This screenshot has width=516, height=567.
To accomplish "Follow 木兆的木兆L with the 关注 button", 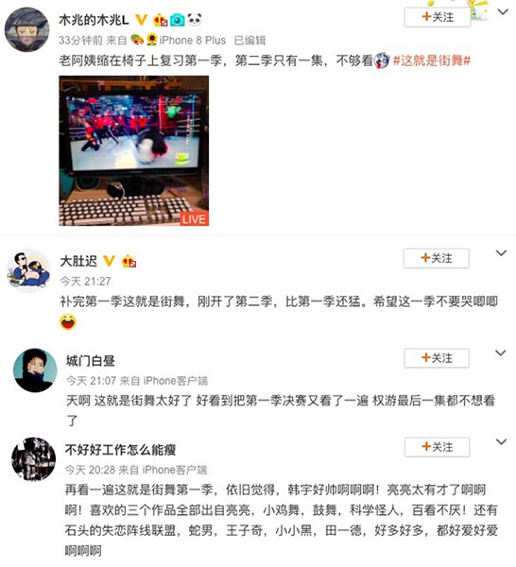I will coord(438,17).
